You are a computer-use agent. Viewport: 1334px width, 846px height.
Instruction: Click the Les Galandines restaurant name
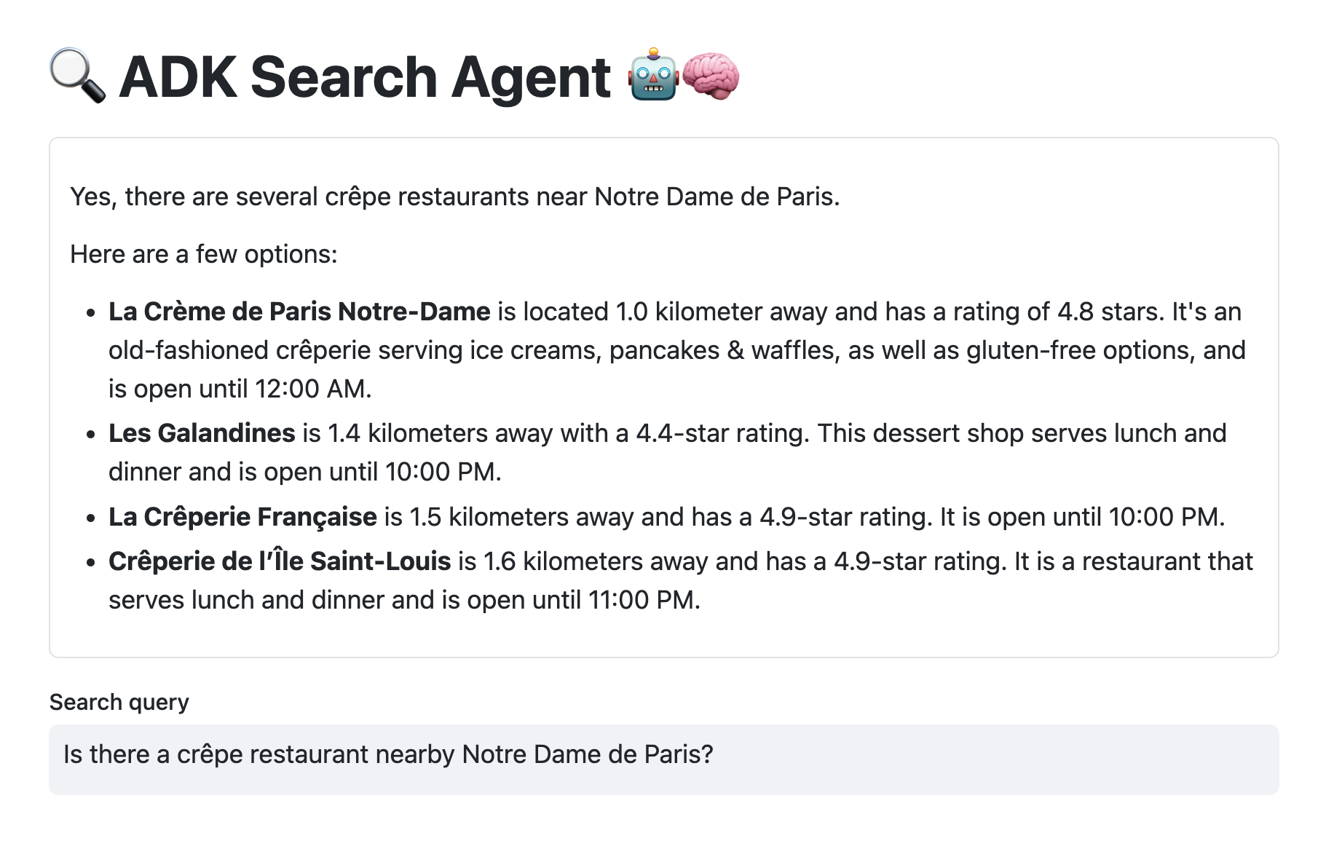pyautogui.click(x=202, y=433)
